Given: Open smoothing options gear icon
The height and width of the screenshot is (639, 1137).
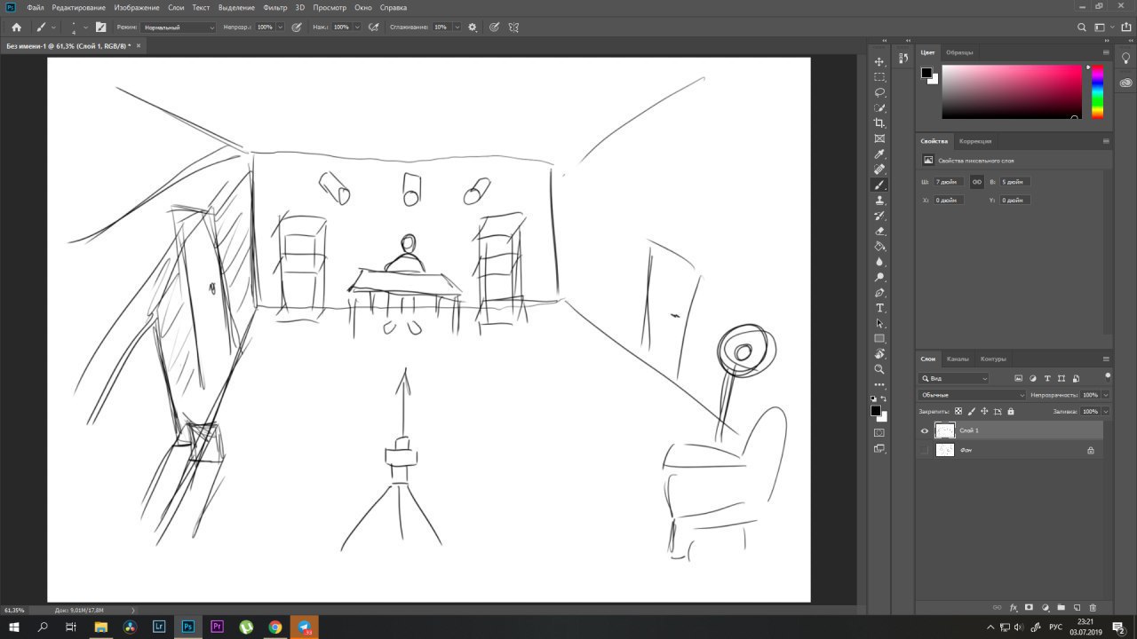Looking at the screenshot, I should pos(472,28).
